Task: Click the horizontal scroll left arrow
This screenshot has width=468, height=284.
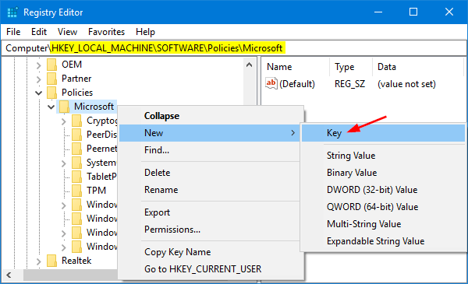Action: (9, 275)
